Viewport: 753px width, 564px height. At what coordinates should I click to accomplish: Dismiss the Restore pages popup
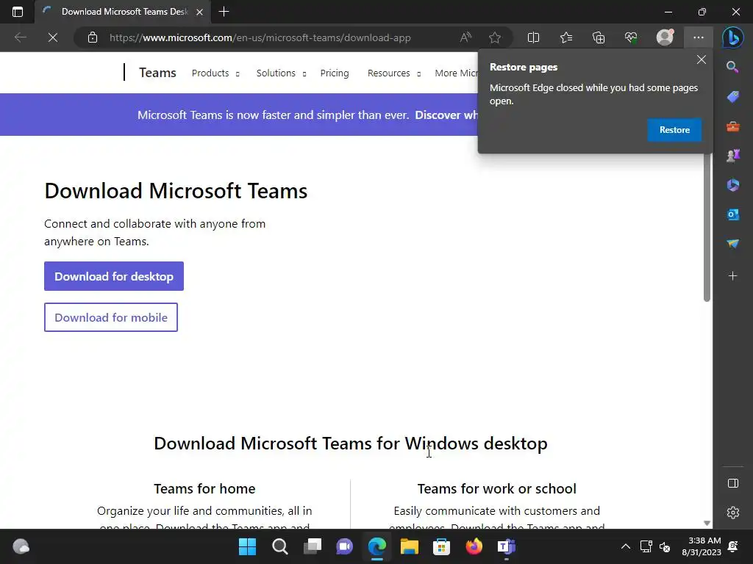point(701,59)
